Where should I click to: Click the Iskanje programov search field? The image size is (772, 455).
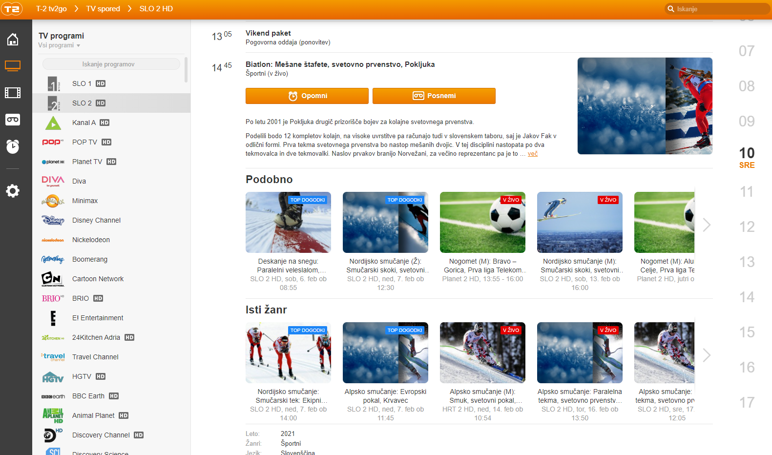pos(111,64)
